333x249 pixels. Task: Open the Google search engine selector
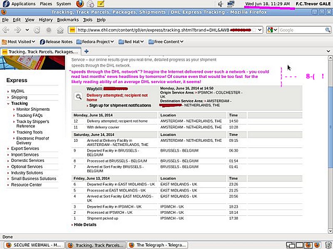(x=272, y=30)
